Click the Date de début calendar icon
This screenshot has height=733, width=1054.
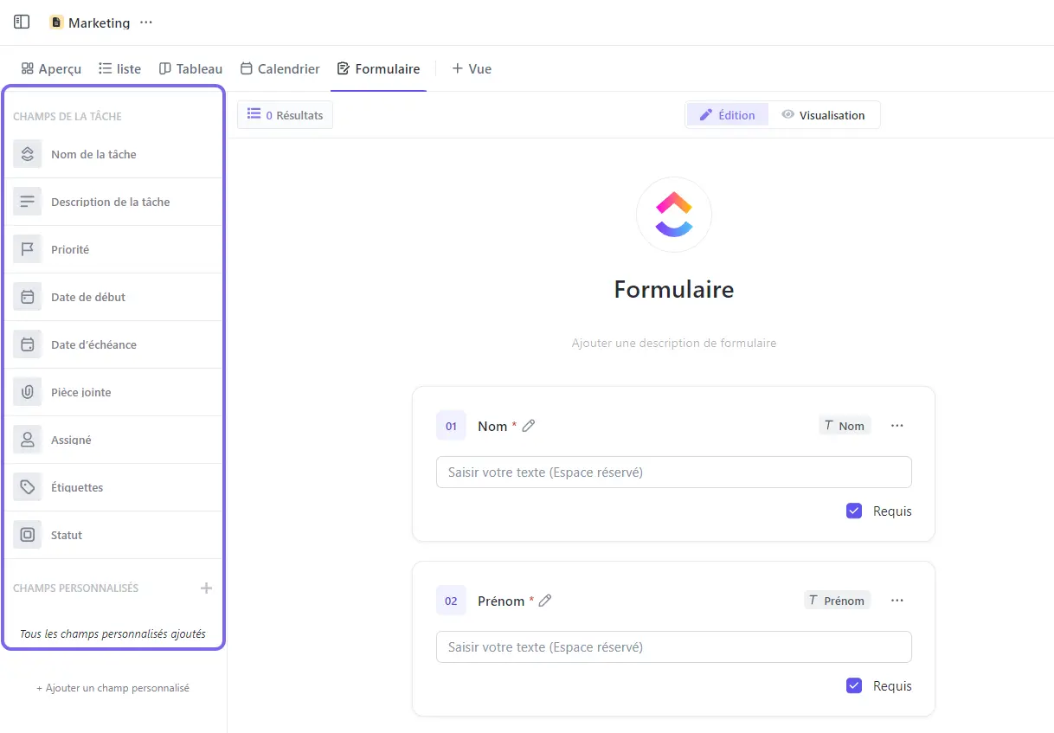click(28, 297)
